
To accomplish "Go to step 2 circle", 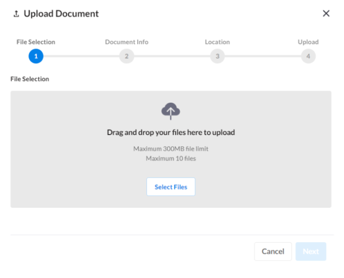I will 127,56.
